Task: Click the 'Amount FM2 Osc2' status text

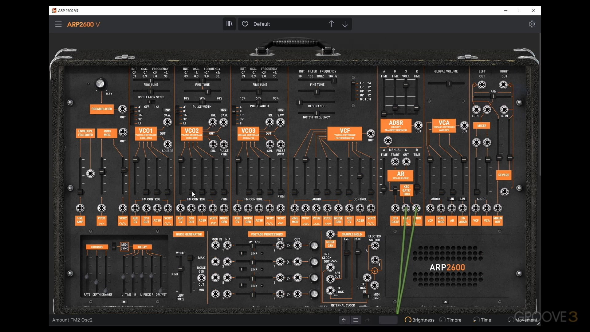Action: [72, 320]
